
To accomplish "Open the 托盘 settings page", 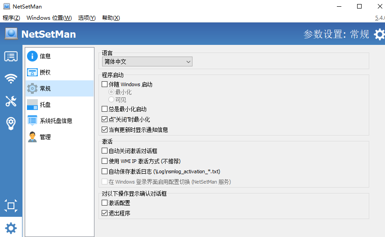I will pos(59,105).
